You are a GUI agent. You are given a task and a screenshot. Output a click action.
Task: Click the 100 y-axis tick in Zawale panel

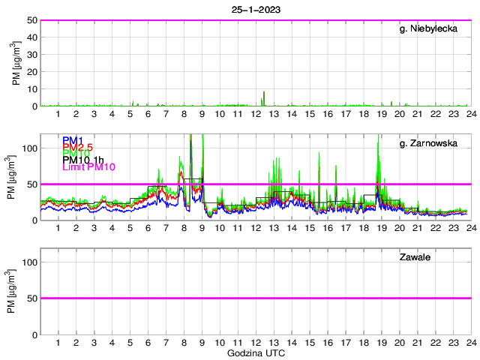tap(31, 262)
